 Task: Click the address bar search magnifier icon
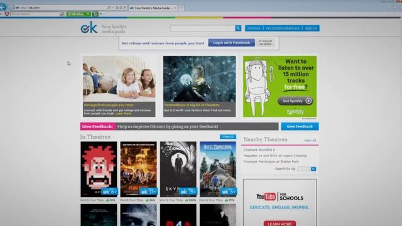coord(109,8)
